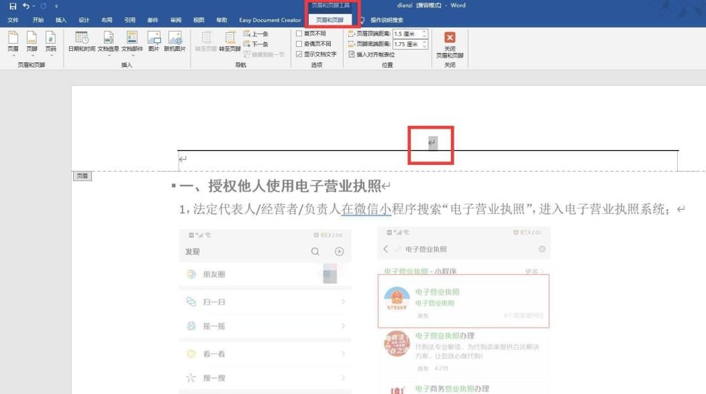Open the Easy Document Creator tab
706x394 pixels.
270,20
